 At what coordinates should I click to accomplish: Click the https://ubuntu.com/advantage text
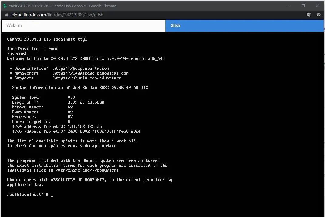(87, 78)
